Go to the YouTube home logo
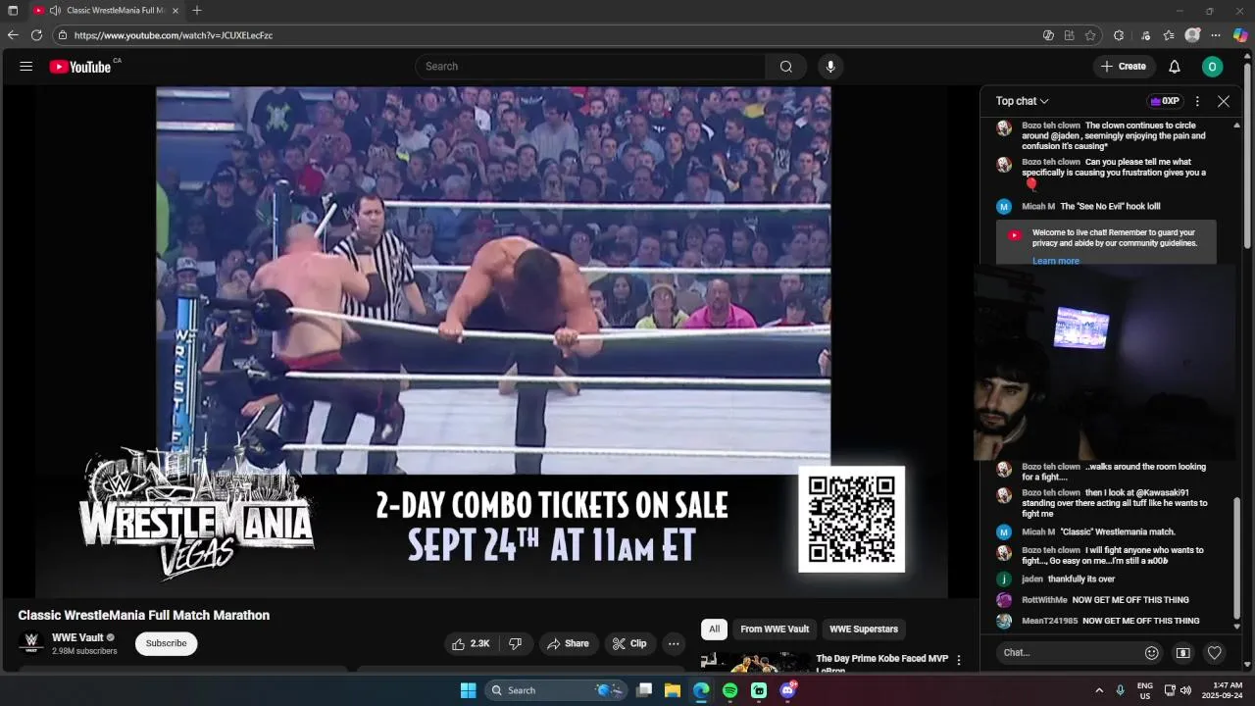The width and height of the screenshot is (1255, 706). coord(80,67)
